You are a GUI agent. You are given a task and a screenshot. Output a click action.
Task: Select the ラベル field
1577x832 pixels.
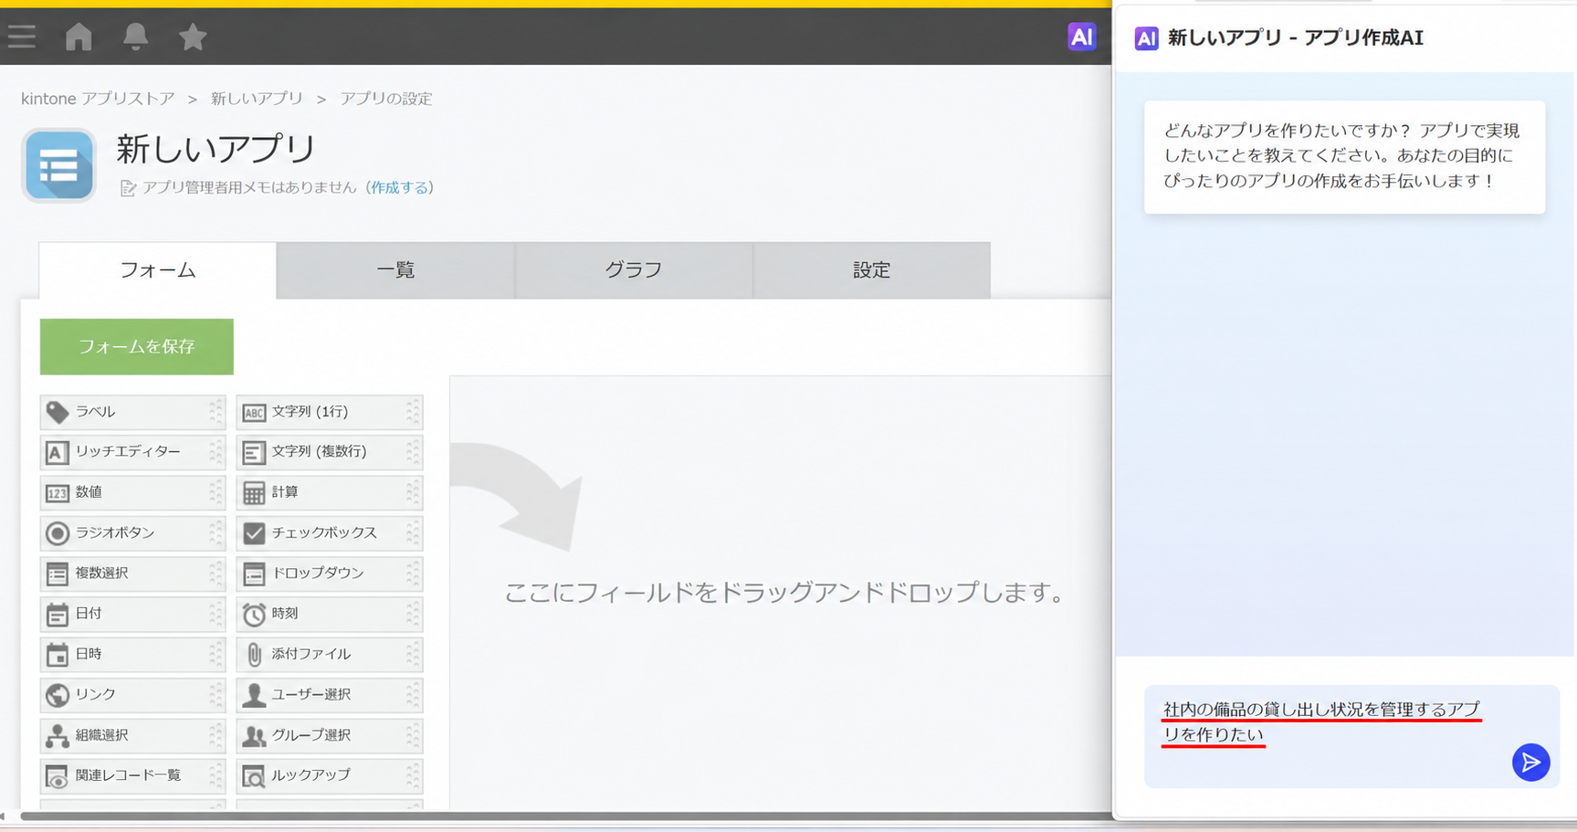tap(132, 412)
